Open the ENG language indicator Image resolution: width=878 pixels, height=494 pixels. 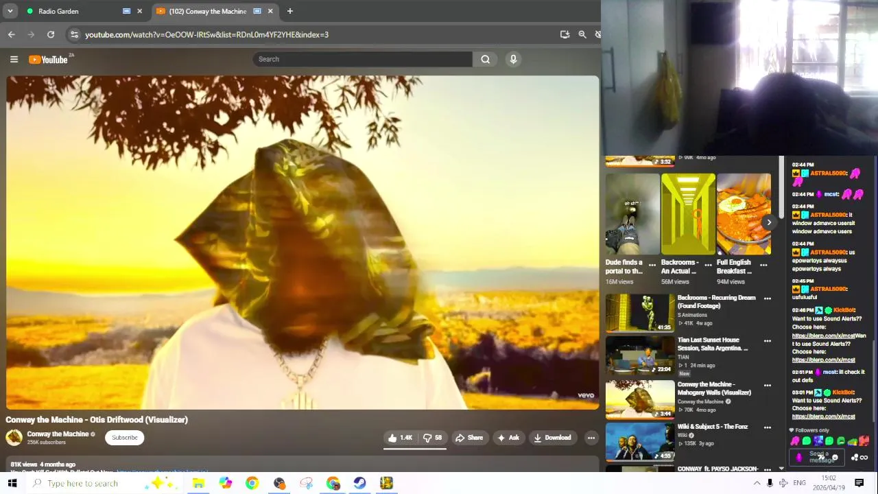click(799, 483)
